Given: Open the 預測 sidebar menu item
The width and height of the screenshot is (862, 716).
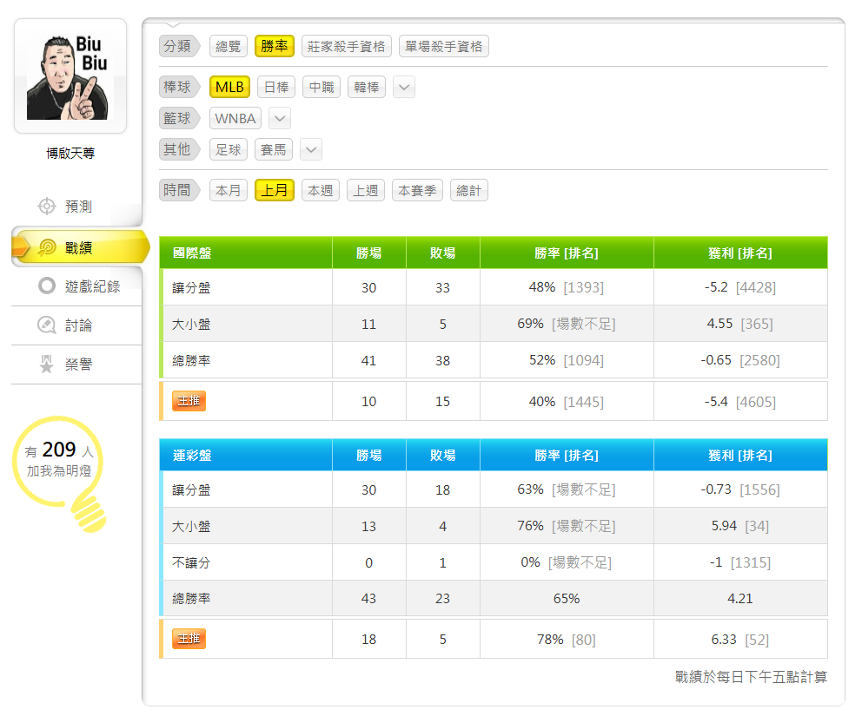Looking at the screenshot, I should click(76, 207).
